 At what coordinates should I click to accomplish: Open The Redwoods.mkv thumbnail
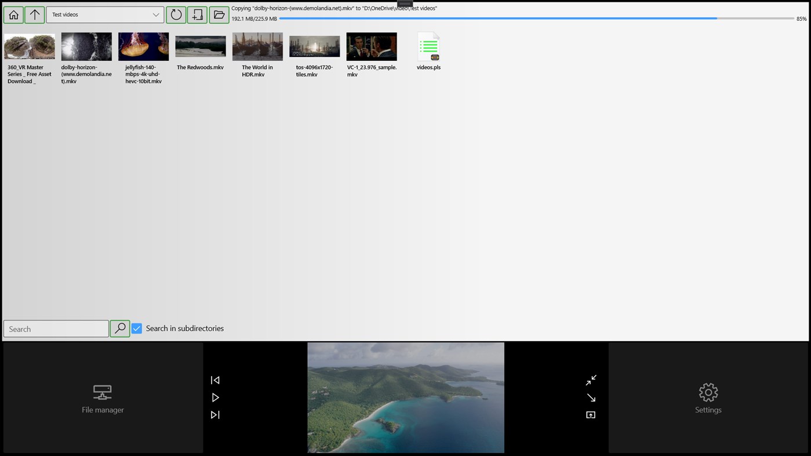[x=200, y=46]
